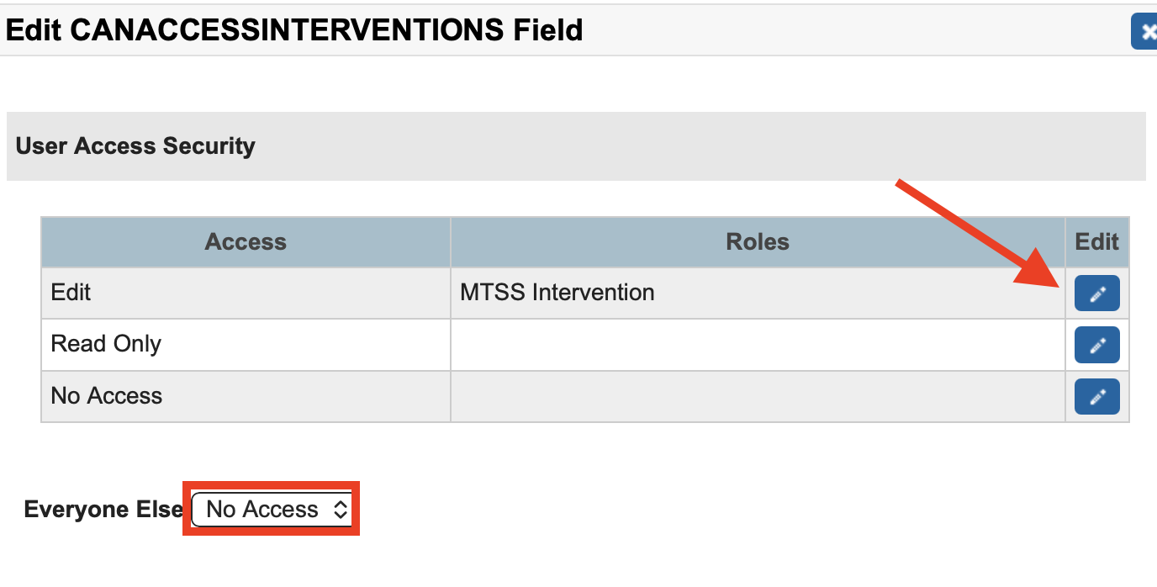This screenshot has width=1157, height=587.
Task: Select the Read Only access cell
Action: click(x=246, y=344)
